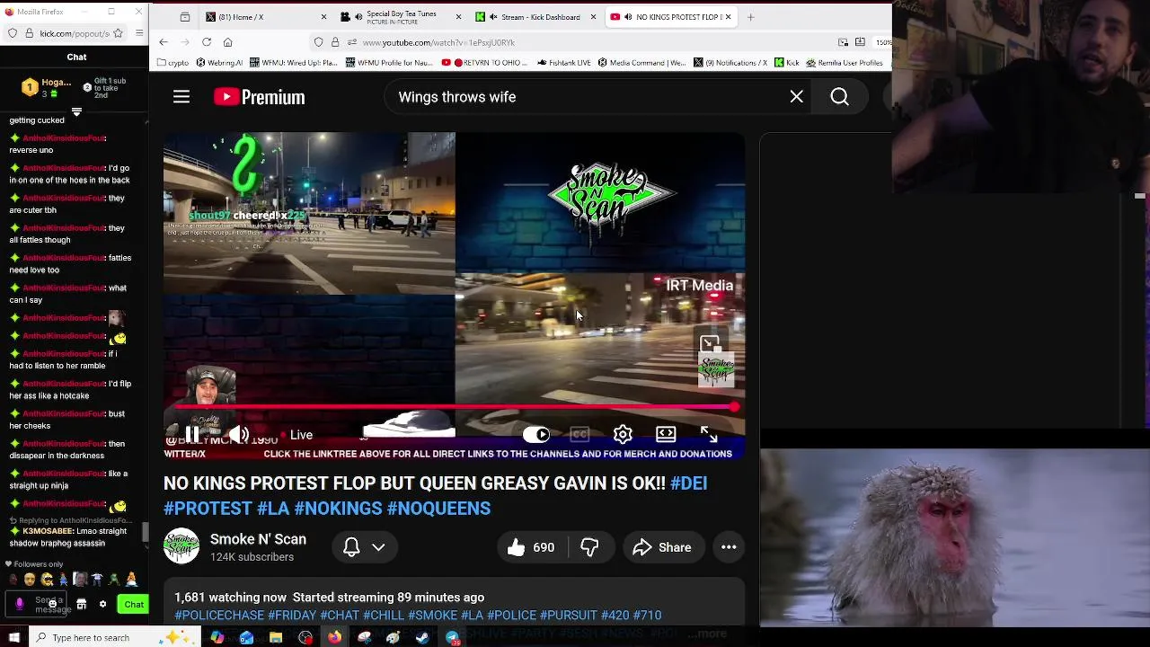Open the crypto bookmarks folder

pos(172,63)
